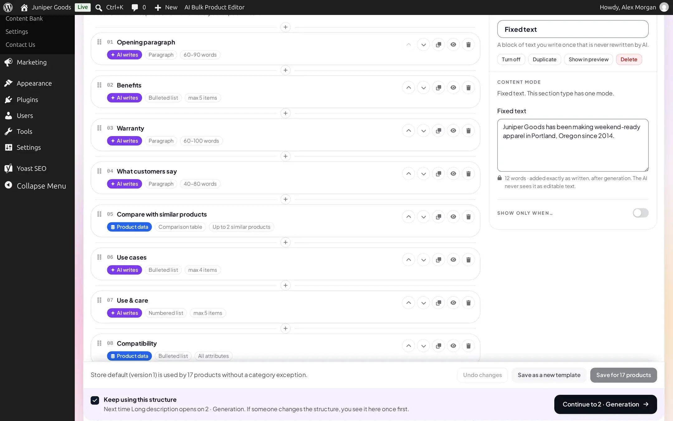Delete the Benefits section with trash icon
The height and width of the screenshot is (421, 673).
pyautogui.click(x=468, y=88)
